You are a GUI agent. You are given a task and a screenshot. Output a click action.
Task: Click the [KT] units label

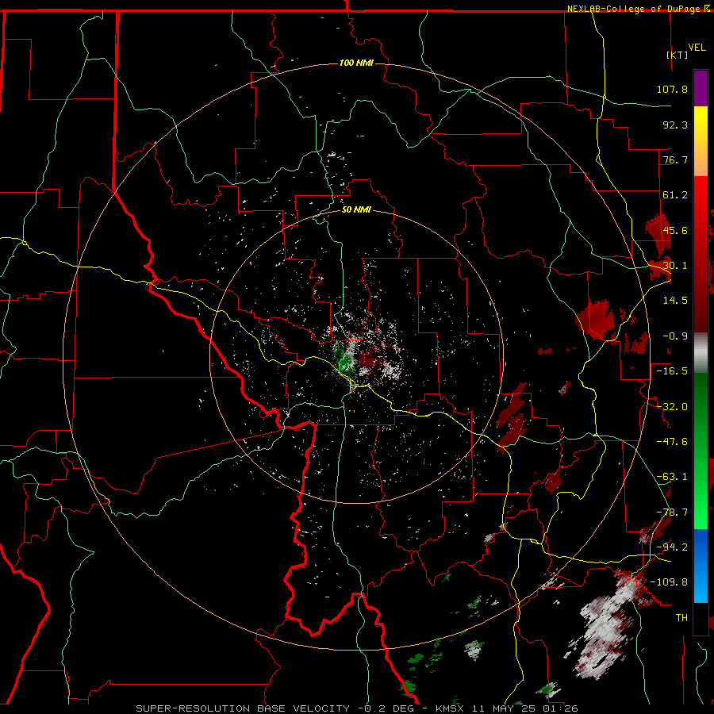678,55
